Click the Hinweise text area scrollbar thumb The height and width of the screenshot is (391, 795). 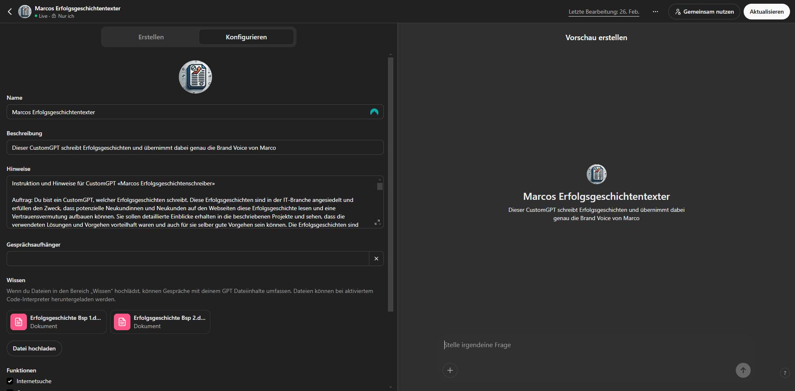click(380, 186)
